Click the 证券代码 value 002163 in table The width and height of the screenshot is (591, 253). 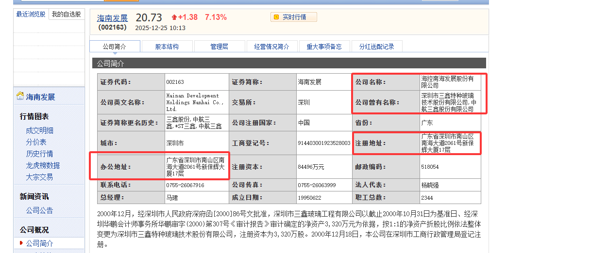pyautogui.click(x=175, y=82)
